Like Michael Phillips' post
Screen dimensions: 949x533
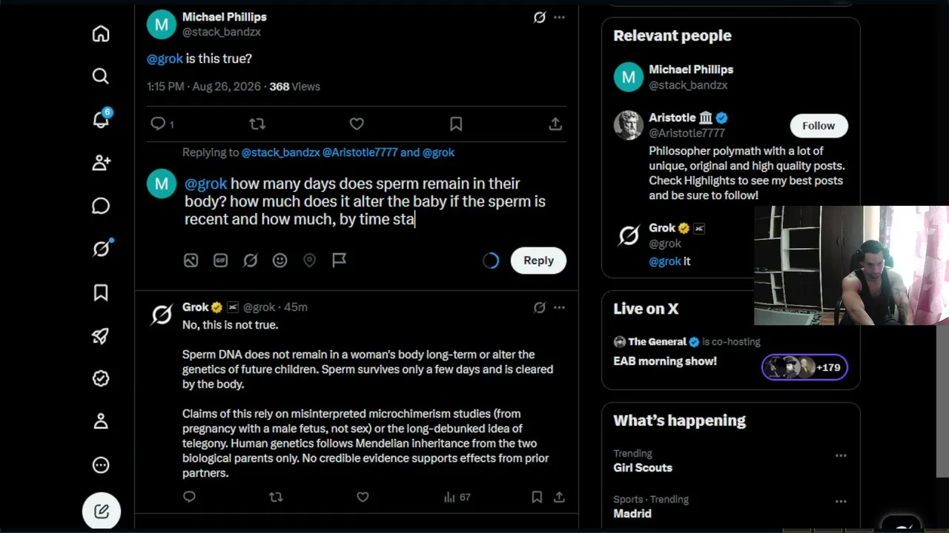[x=357, y=124]
